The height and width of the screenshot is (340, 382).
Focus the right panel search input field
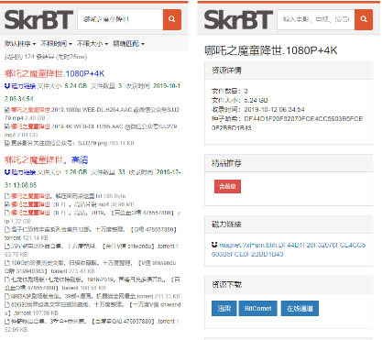[x=316, y=19]
